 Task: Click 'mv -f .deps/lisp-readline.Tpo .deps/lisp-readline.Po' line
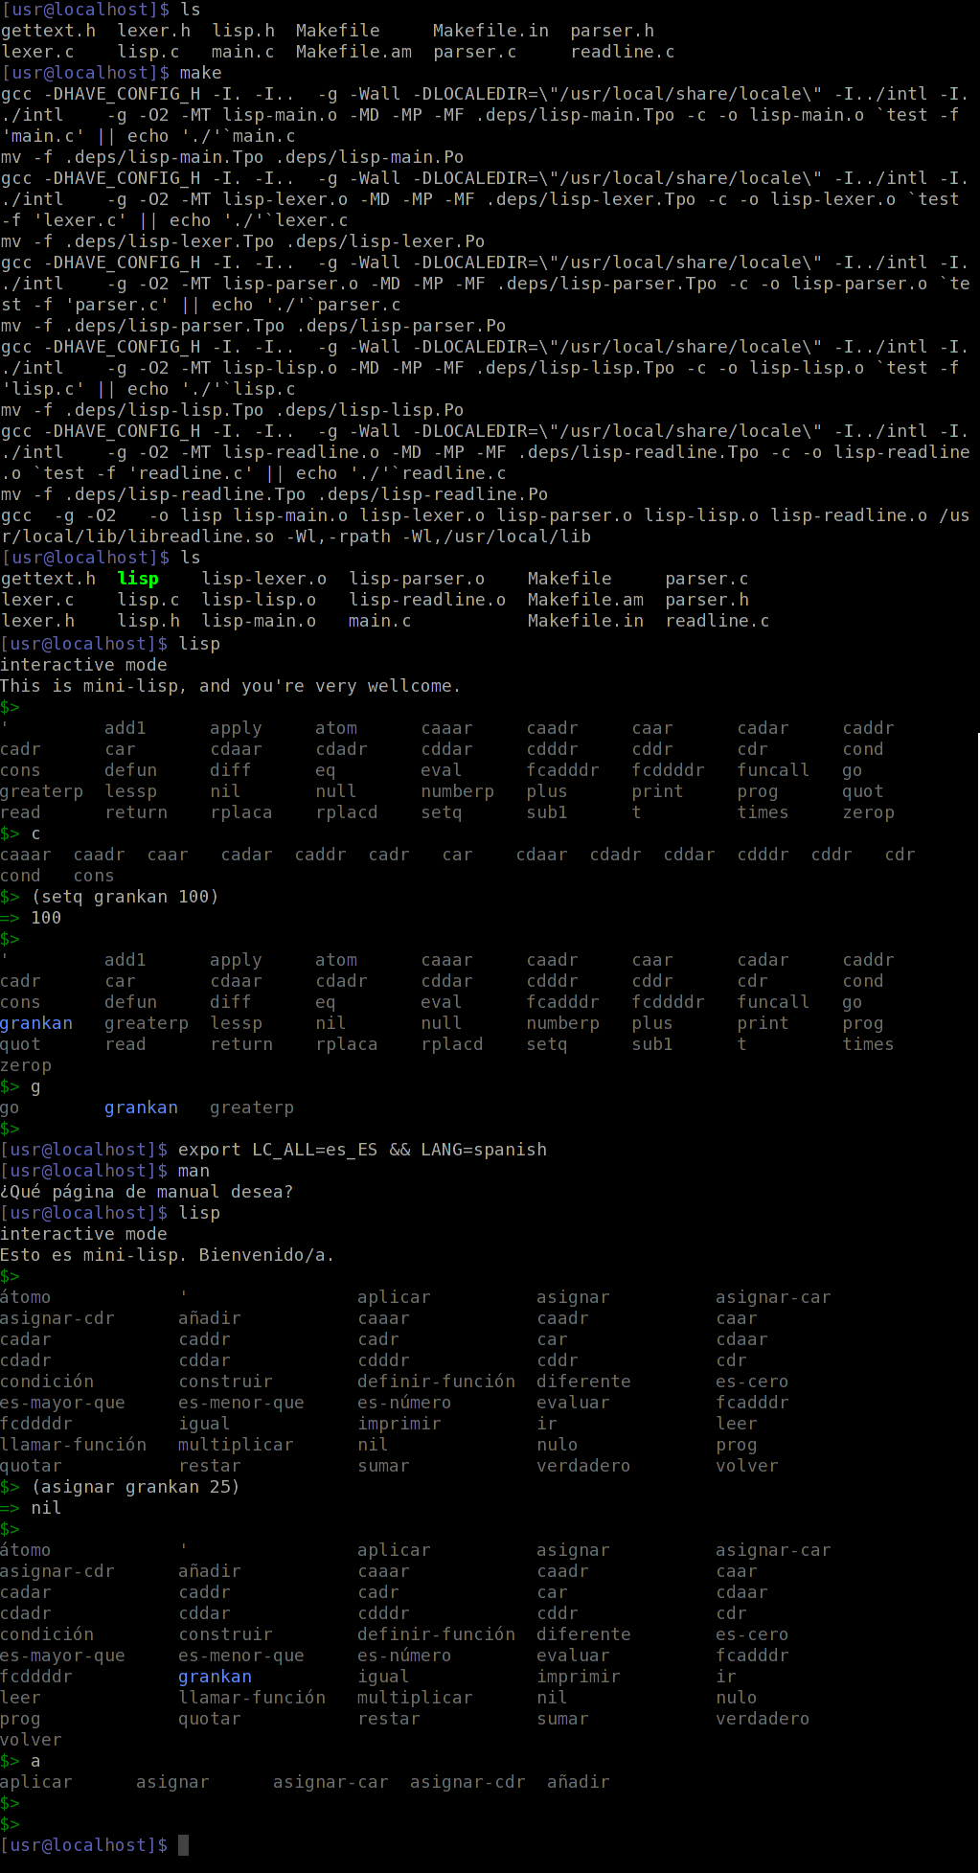pyautogui.click(x=274, y=493)
